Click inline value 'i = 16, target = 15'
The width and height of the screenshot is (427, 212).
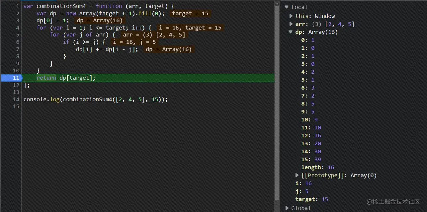[190, 28]
